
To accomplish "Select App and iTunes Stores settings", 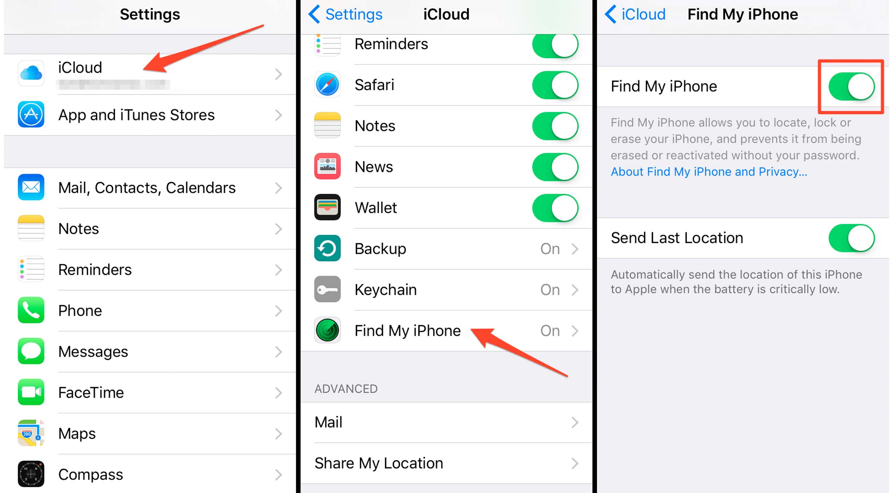I will (148, 115).
